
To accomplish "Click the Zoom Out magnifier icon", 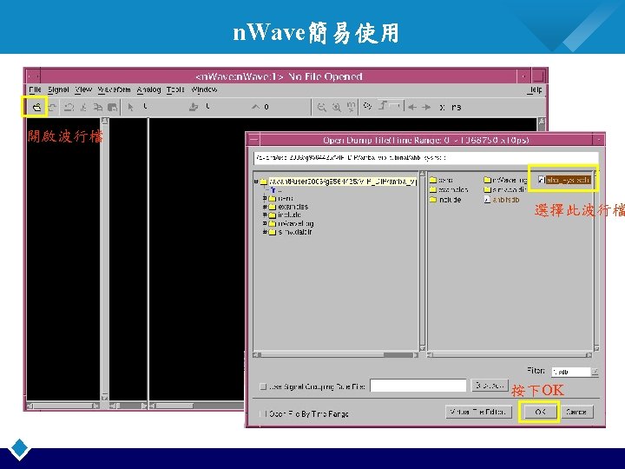I will pyautogui.click(x=321, y=107).
